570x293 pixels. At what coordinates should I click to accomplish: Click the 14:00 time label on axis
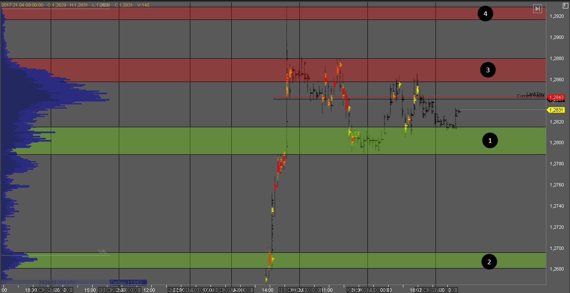[x=268, y=290]
